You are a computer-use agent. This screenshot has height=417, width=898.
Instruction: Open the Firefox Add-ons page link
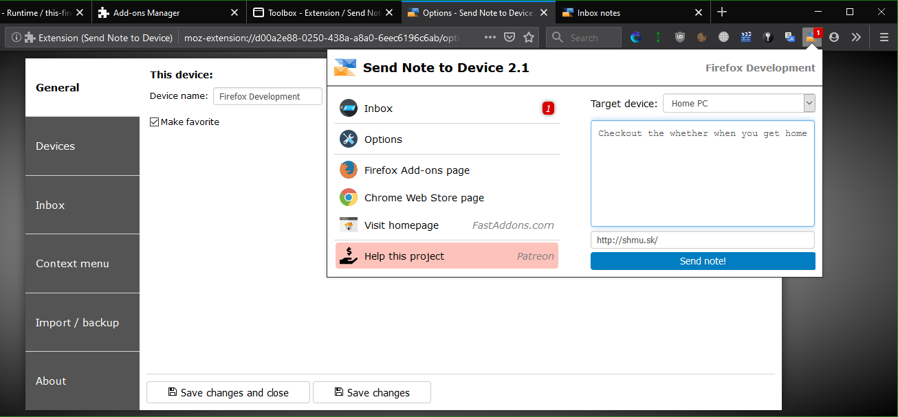pyautogui.click(x=447, y=170)
